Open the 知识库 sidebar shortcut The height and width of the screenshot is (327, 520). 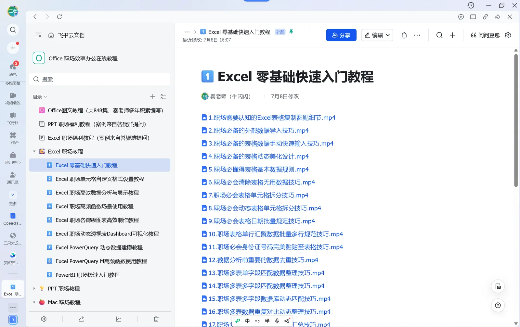[x=13, y=258]
